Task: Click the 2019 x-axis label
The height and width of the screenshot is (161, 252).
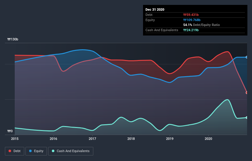Action: click(170, 139)
